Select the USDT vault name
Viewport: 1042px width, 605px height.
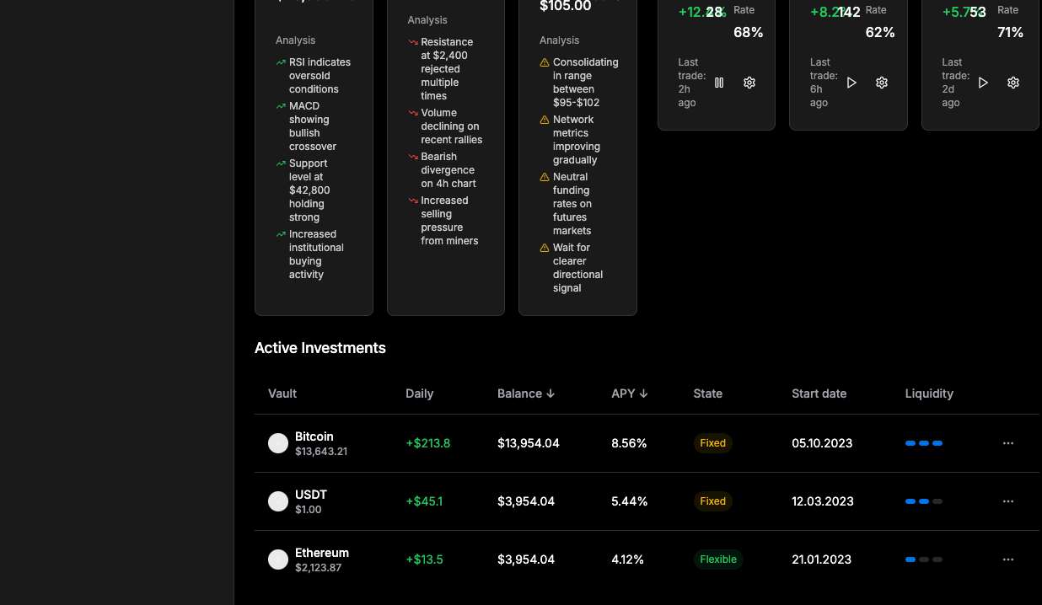311,495
